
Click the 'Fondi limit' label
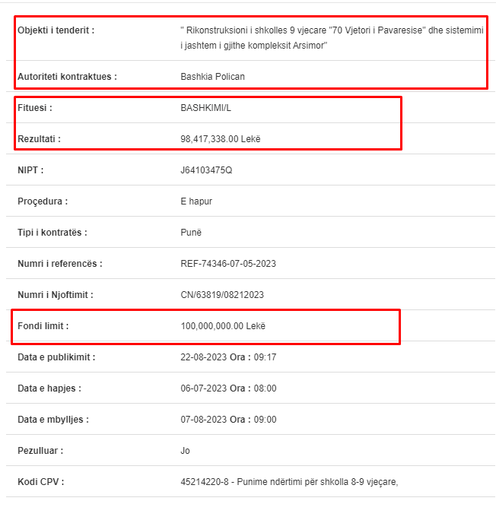point(43,326)
